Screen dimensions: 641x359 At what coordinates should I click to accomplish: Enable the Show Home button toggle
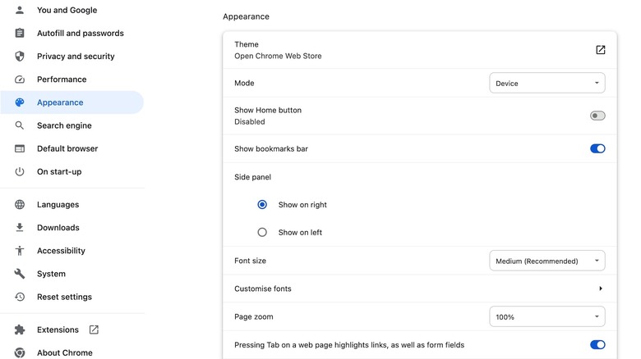coord(597,116)
